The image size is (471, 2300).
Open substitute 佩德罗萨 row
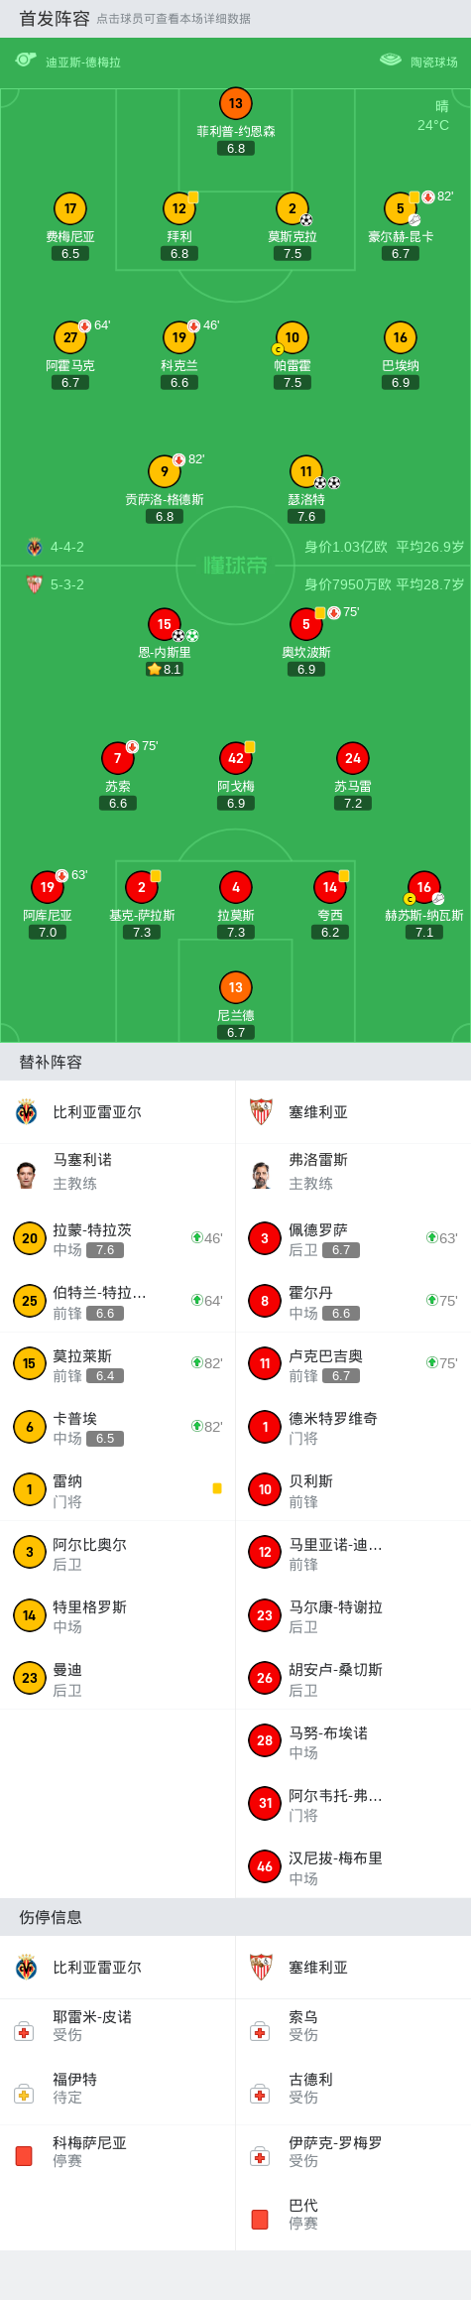point(353,1238)
